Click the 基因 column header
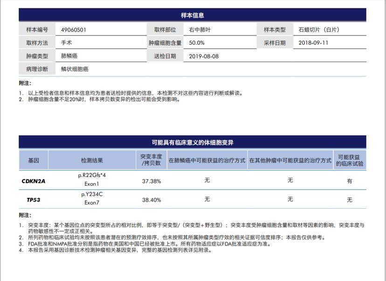Image resolution: width=386 pixels, height=281 pixels. point(34,160)
